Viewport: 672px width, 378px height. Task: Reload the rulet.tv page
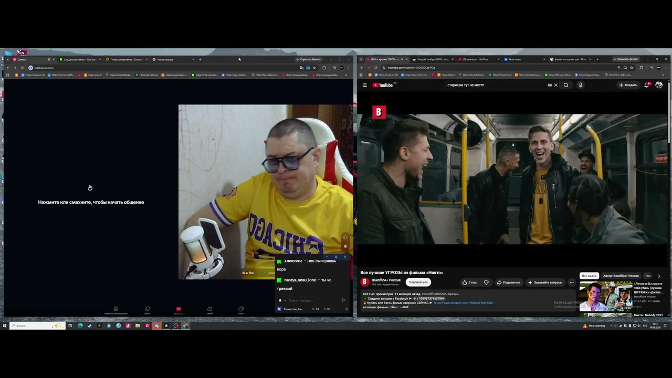(x=22, y=68)
